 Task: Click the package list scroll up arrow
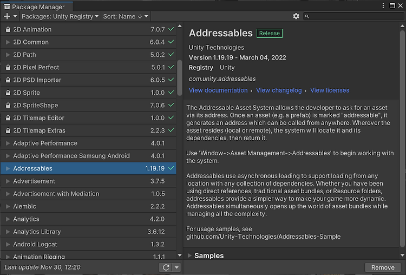point(180,26)
